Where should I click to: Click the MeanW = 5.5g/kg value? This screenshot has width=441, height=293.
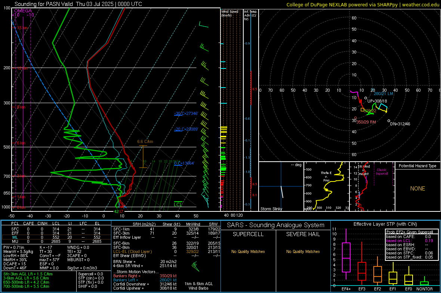coord(18,251)
